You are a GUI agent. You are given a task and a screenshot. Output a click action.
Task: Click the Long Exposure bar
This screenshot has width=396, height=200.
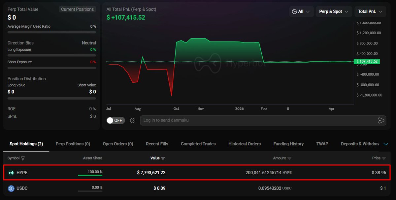click(52, 55)
